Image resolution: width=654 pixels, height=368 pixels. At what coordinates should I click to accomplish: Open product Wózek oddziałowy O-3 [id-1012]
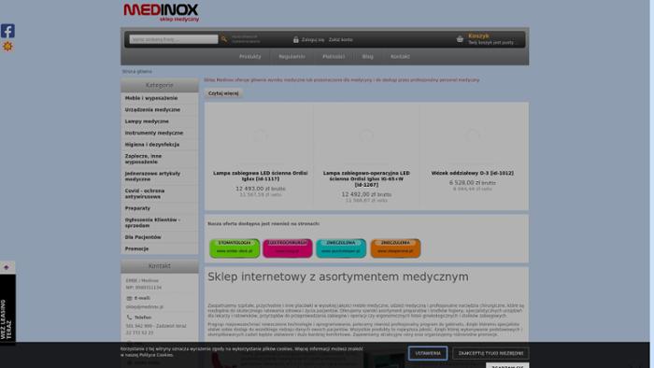click(x=473, y=173)
